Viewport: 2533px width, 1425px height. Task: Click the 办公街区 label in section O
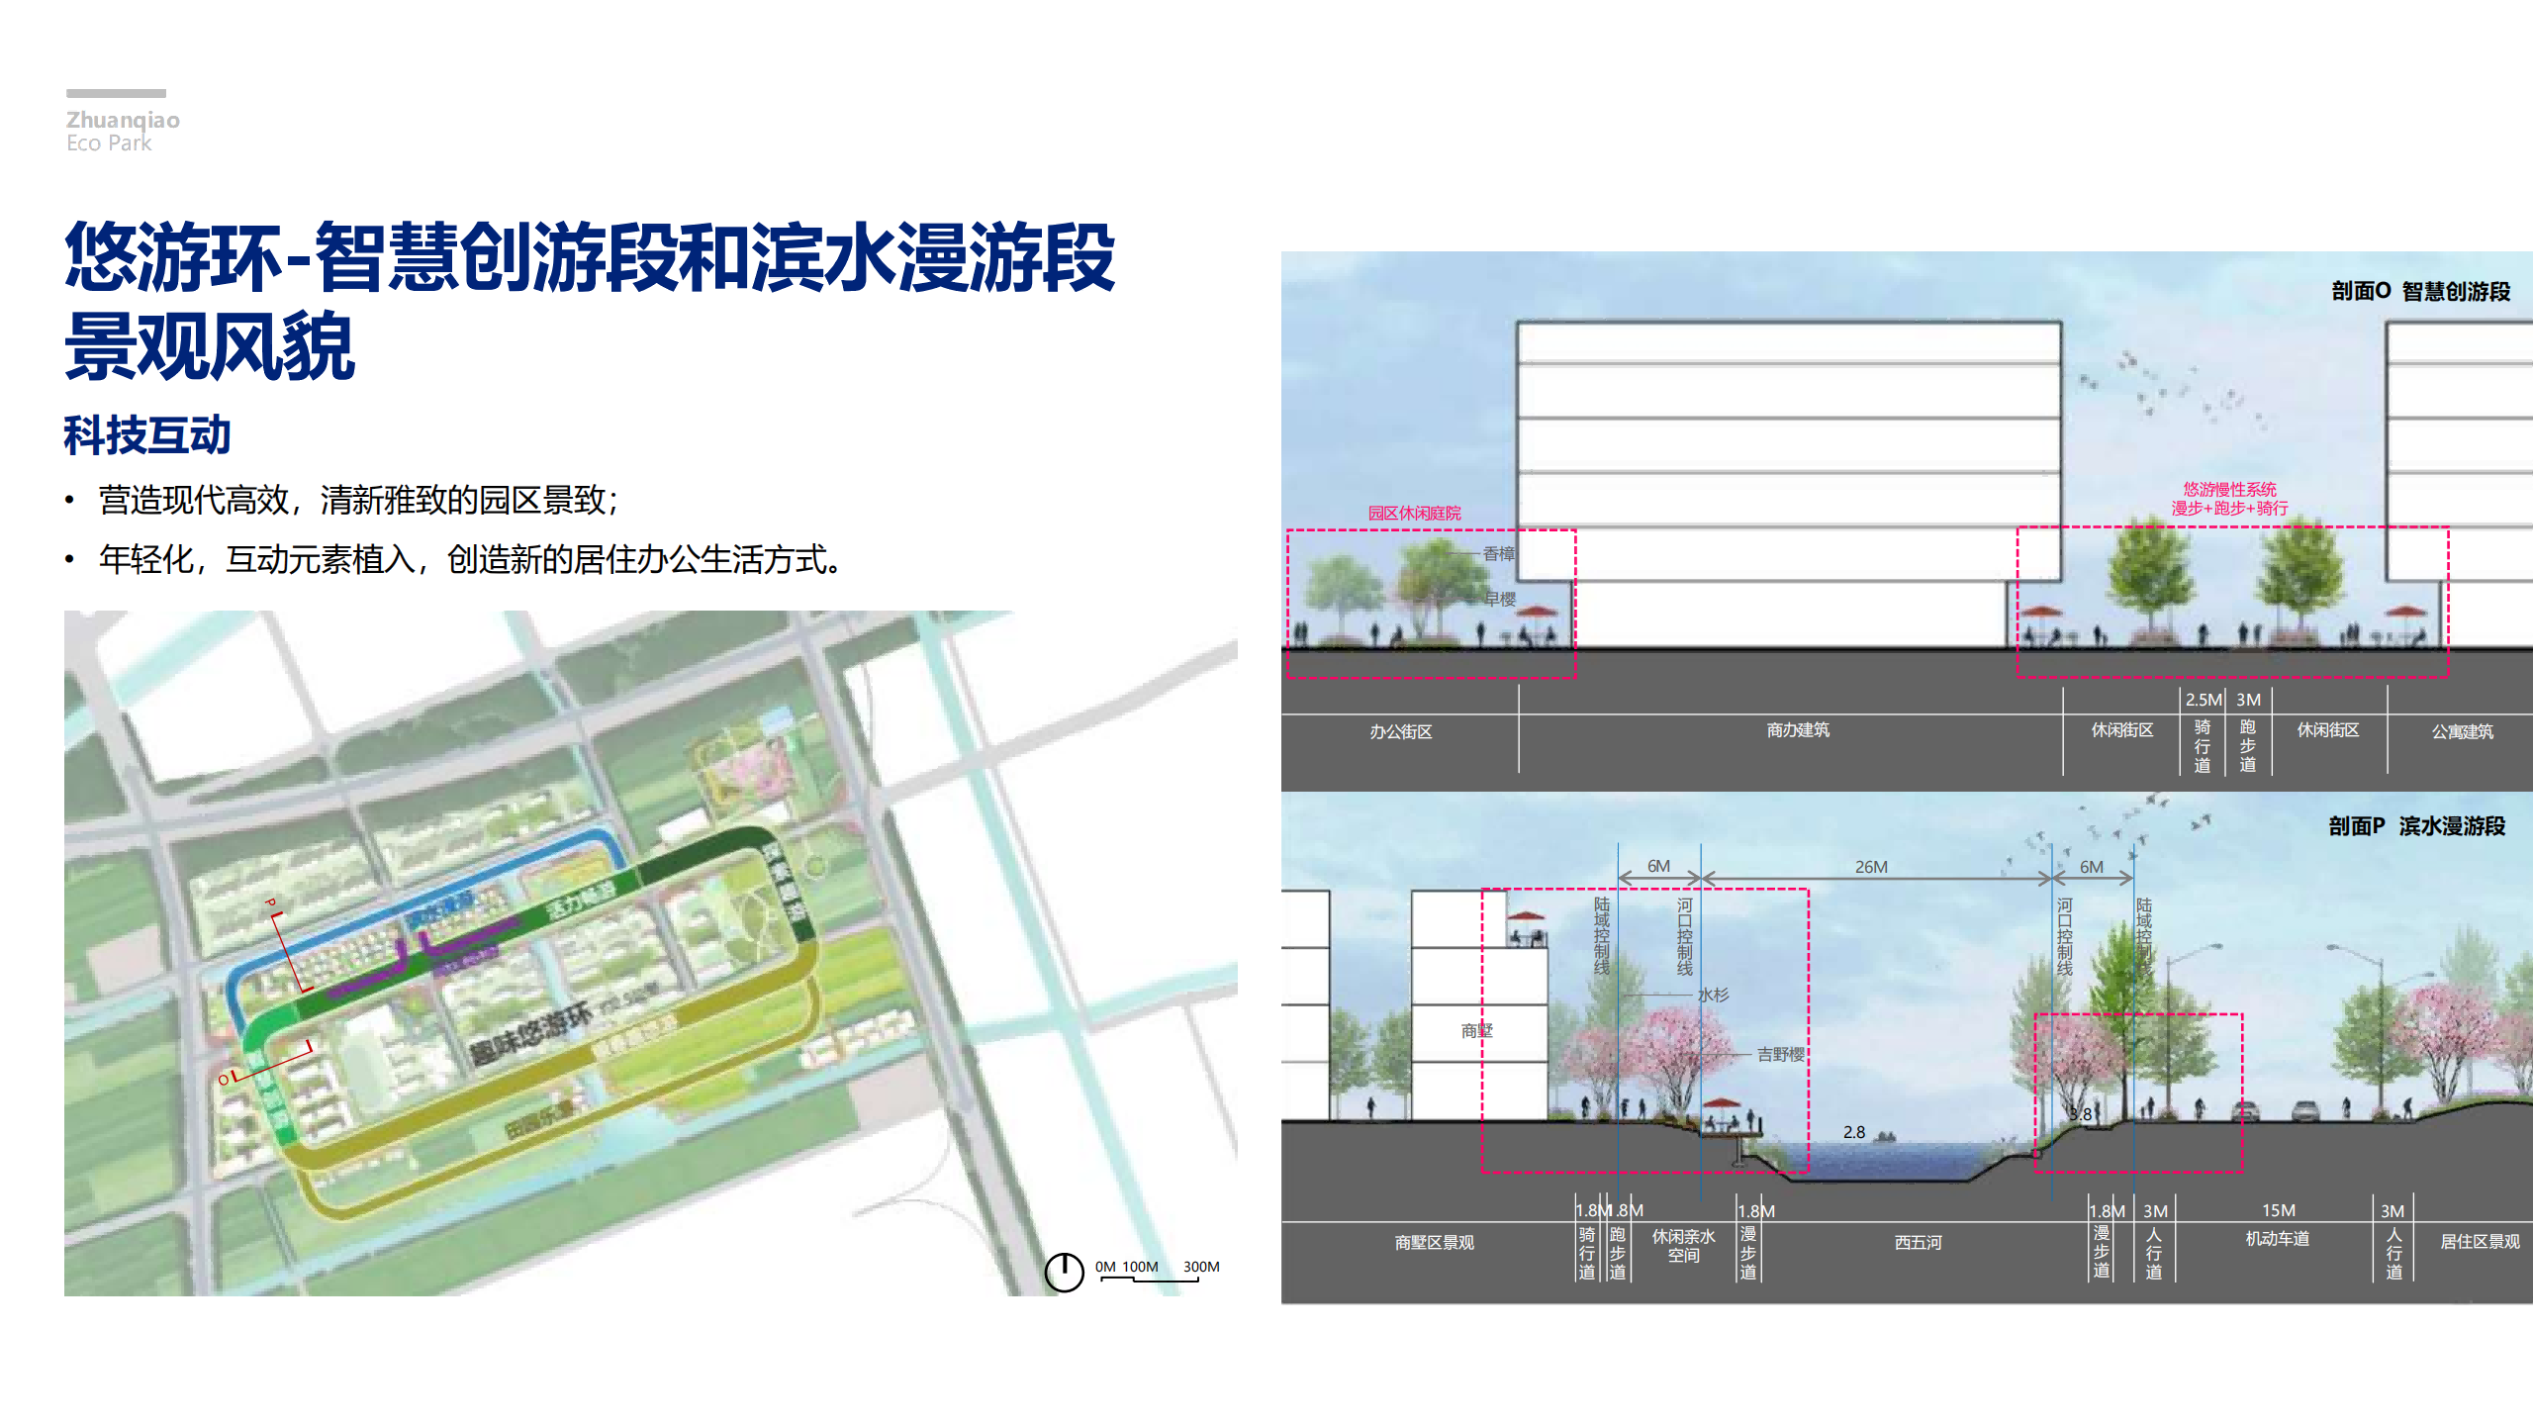(1400, 731)
